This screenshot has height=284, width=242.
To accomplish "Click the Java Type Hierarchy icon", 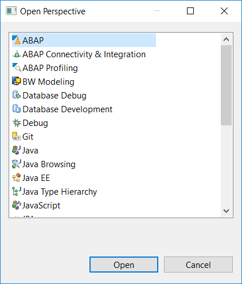I will pyautogui.click(x=17, y=191).
